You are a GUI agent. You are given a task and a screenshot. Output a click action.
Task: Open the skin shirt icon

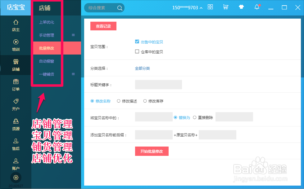point(241,7)
